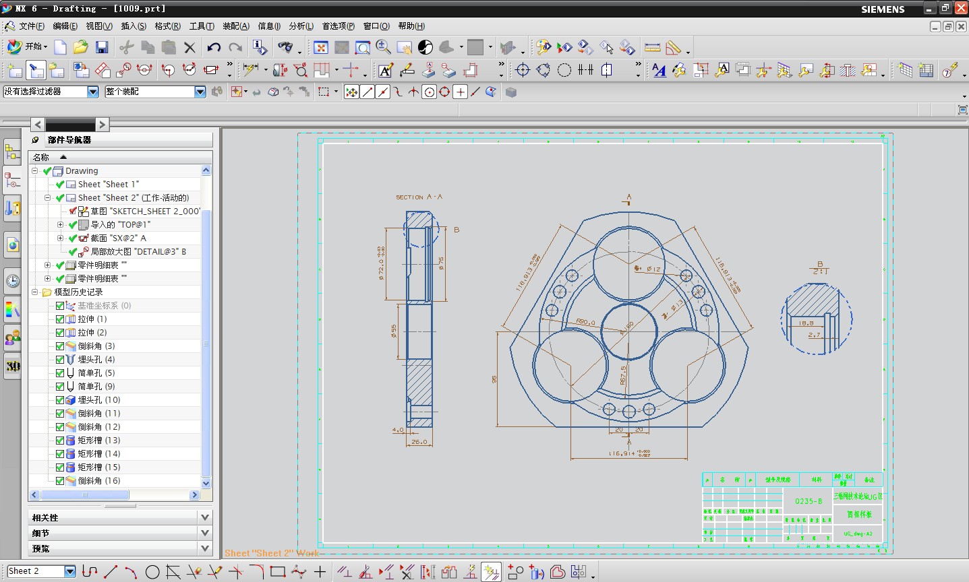Uncheck the 拉伸 (1) feature checkbox
Viewport: 969px width, 582px height.
[60, 319]
